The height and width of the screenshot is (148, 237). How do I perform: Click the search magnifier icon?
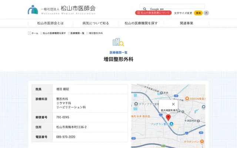coord(144,8)
